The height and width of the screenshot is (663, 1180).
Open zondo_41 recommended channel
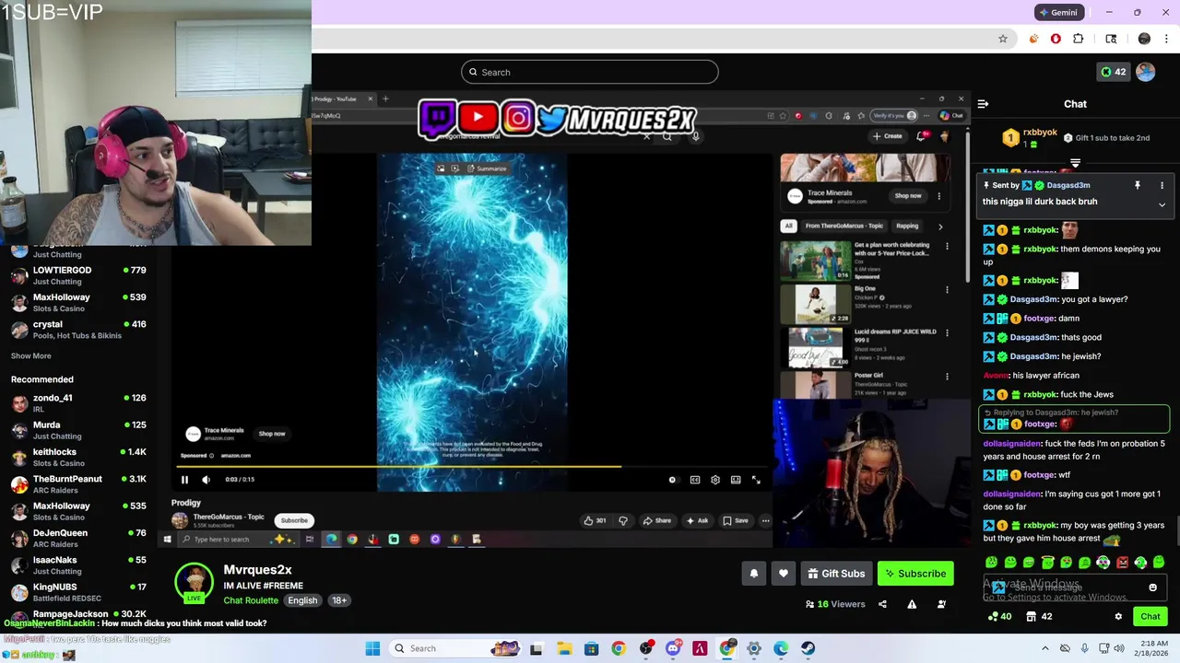pos(78,403)
